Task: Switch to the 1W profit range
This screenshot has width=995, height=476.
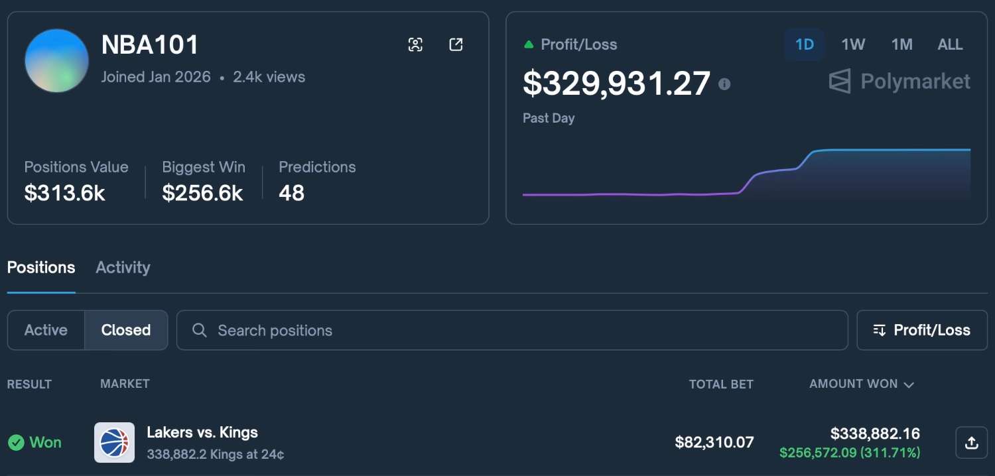Action: pos(853,45)
